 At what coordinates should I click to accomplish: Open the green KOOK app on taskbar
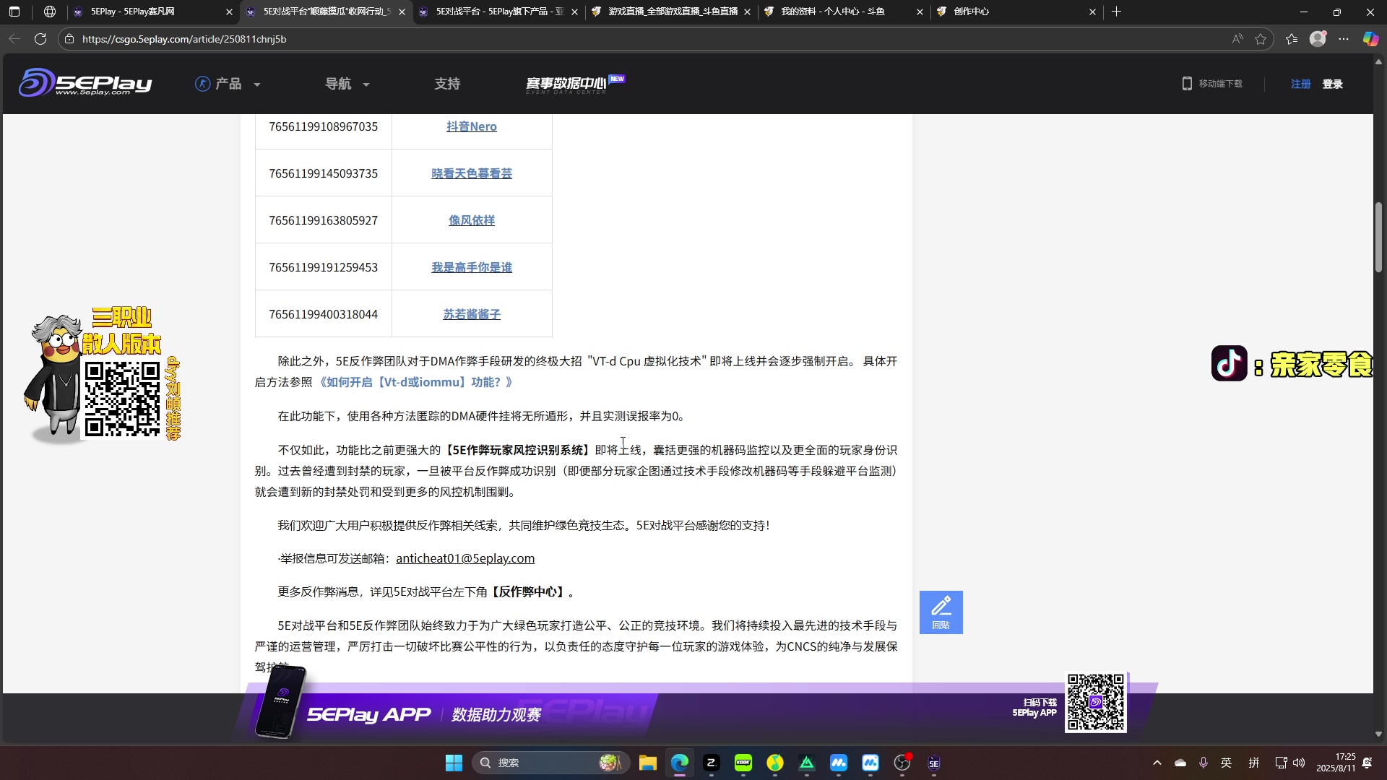coord(743,763)
